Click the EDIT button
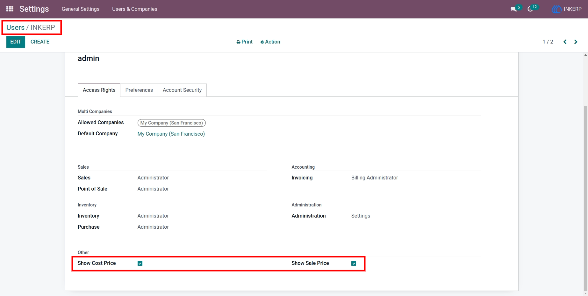Viewport: 588px width, 296px height. [x=16, y=42]
